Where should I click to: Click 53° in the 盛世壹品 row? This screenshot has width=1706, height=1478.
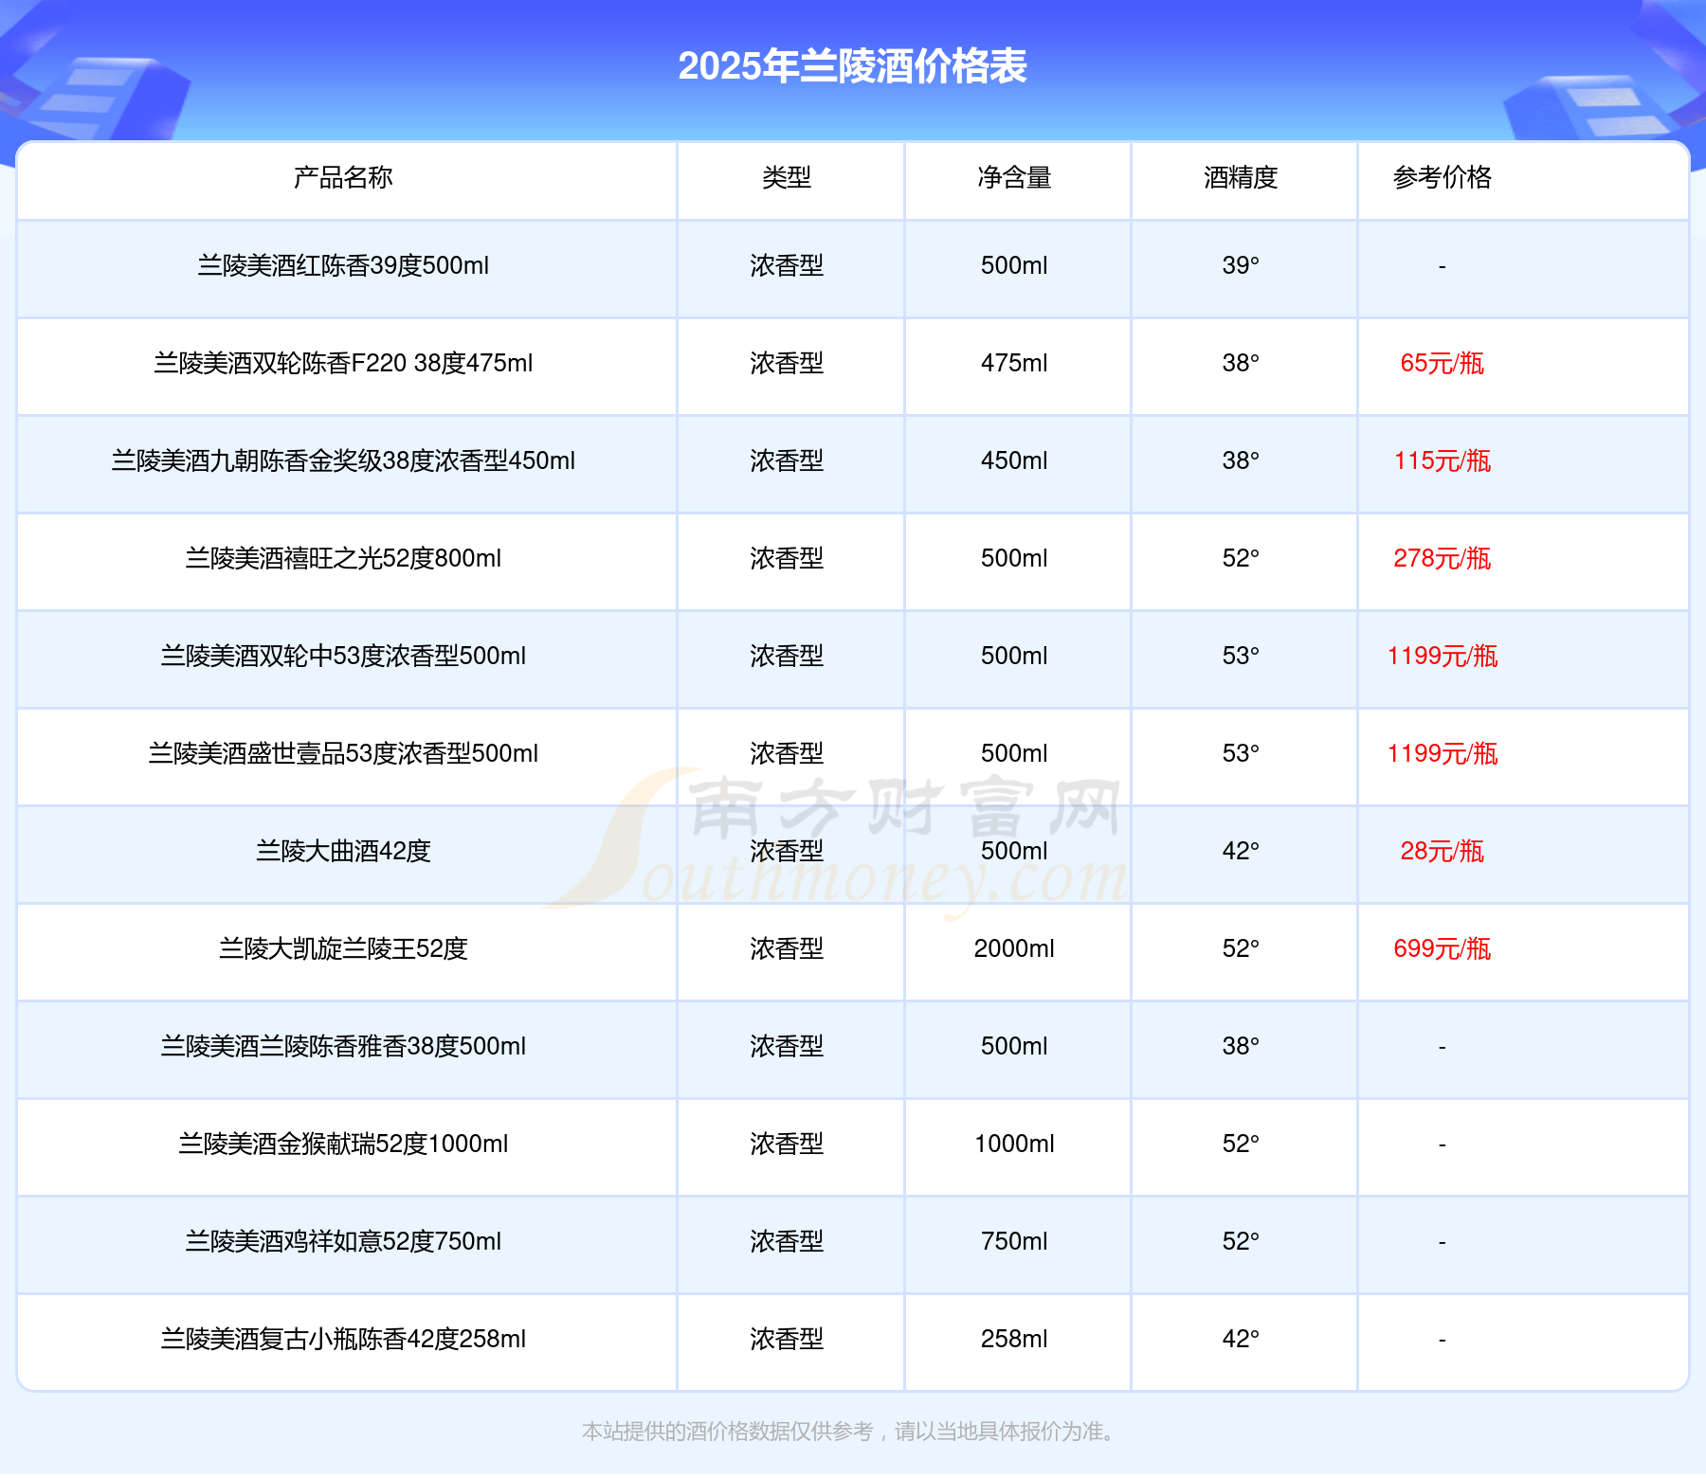1241,753
